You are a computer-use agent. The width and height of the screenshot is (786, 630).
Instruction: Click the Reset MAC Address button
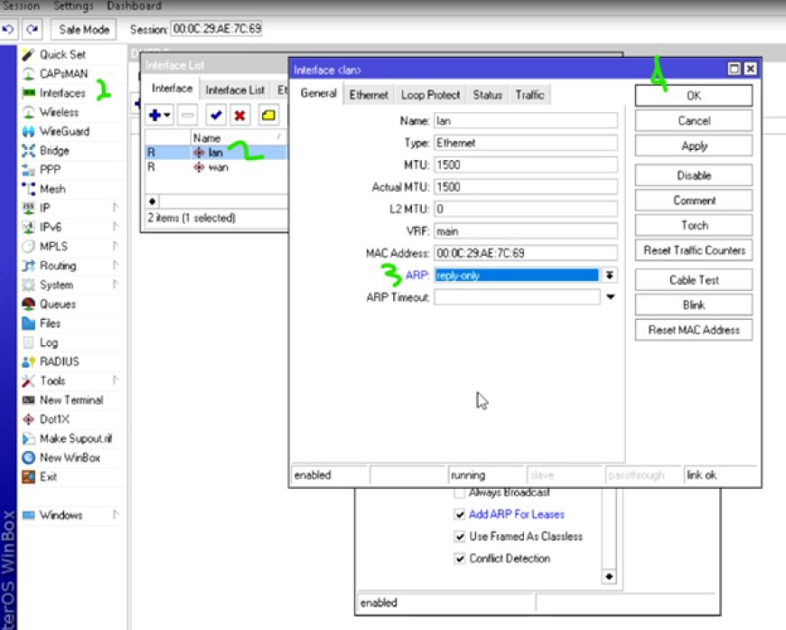pyautogui.click(x=694, y=330)
